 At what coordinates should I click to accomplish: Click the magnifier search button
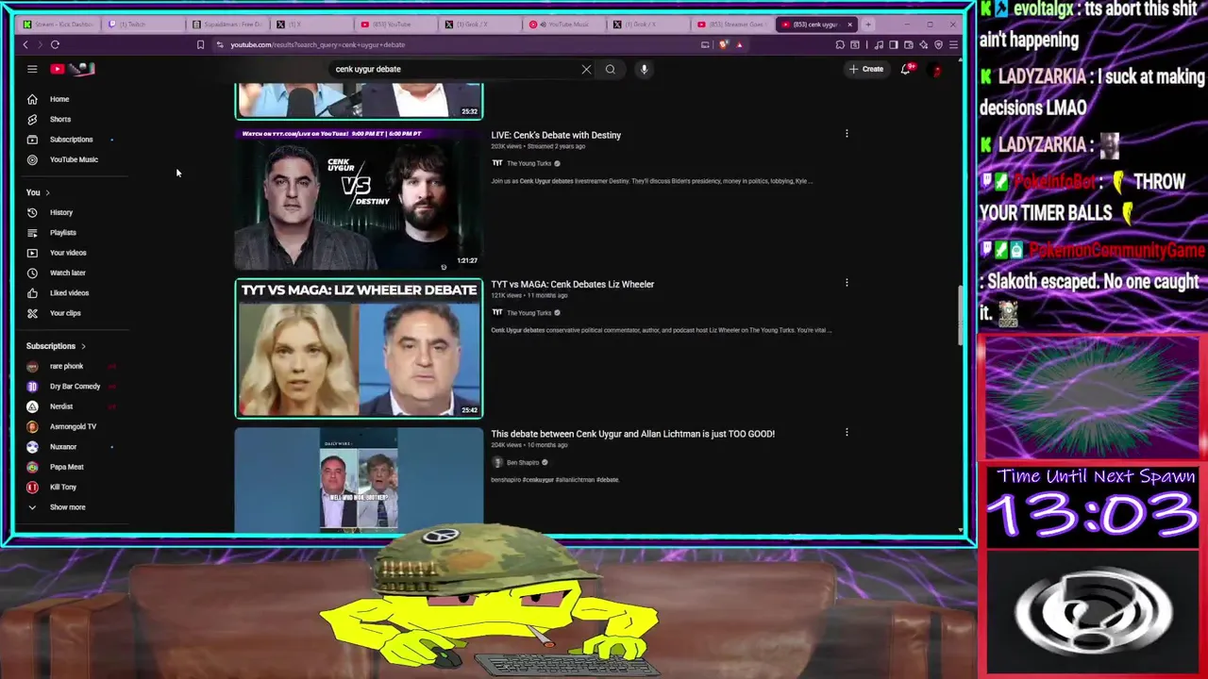click(611, 69)
